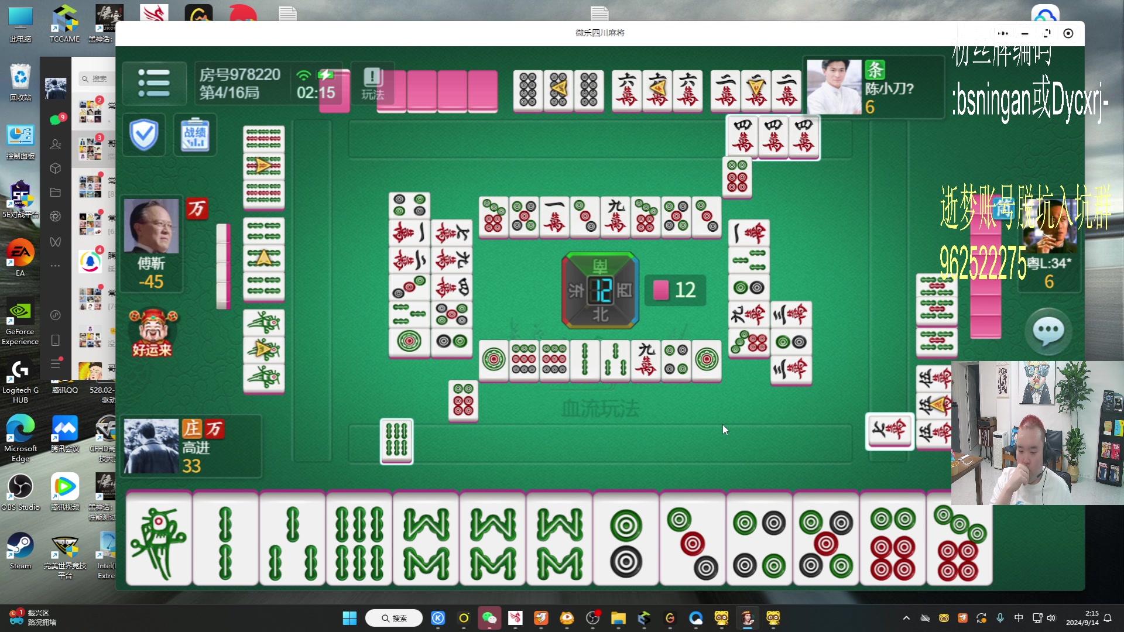Open Microsoft Edge desktop shortcut
This screenshot has width=1124, height=632.
click(x=20, y=438)
